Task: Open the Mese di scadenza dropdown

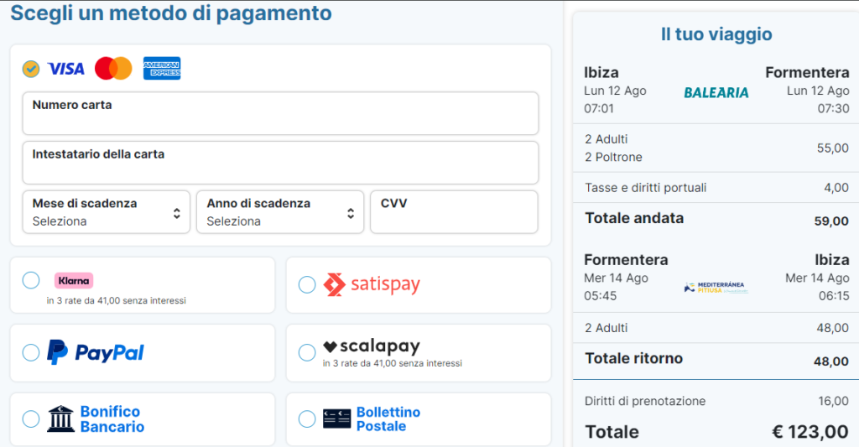Action: pos(106,212)
